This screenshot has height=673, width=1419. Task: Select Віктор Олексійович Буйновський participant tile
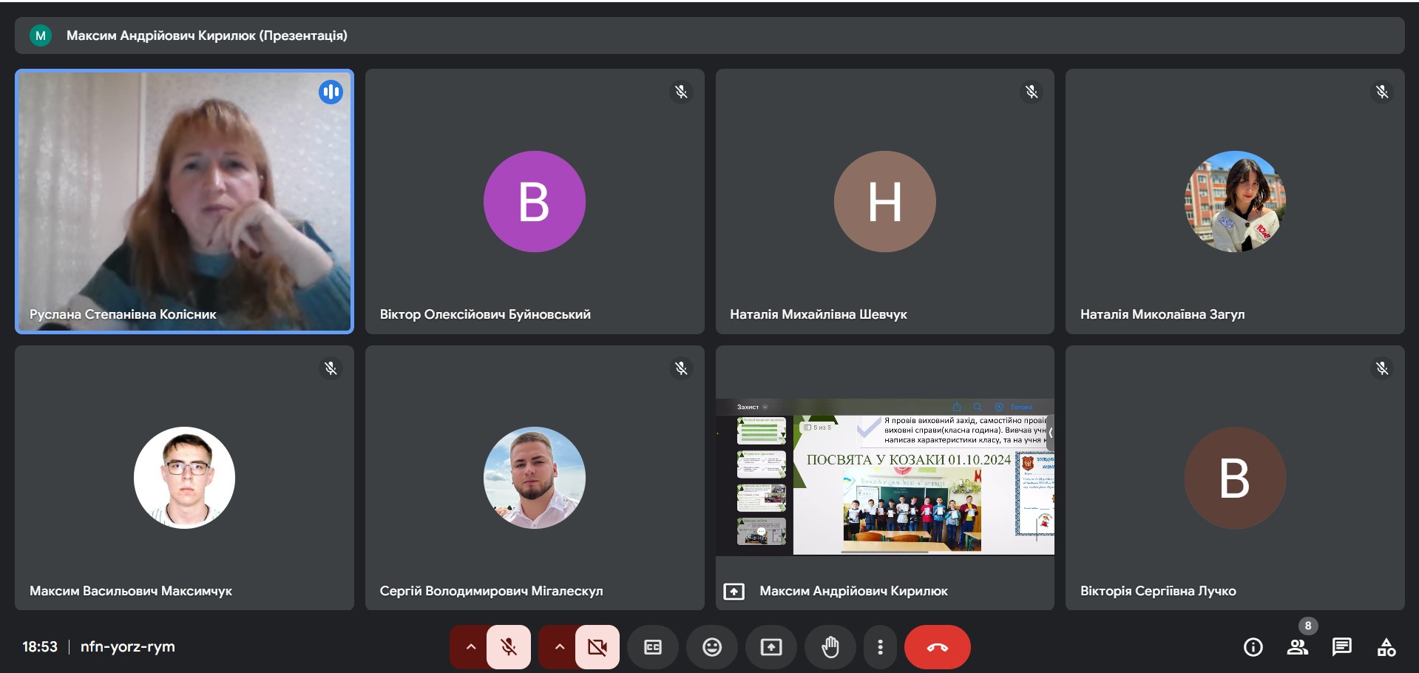pyautogui.click(x=535, y=201)
